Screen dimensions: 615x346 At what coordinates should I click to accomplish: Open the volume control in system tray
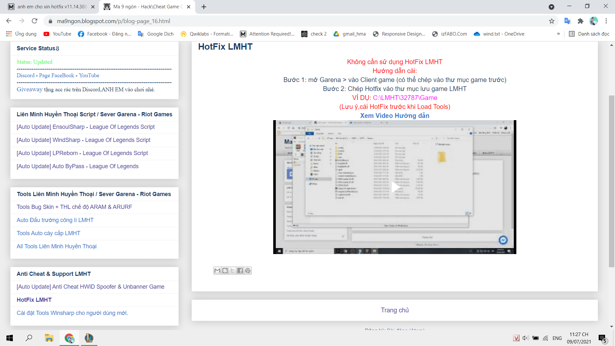coord(526,338)
